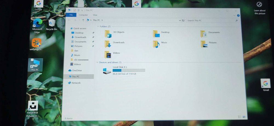This screenshot has height=126, width=274.
Task: Click the refresh button beside address bar
Action: coord(183,20)
